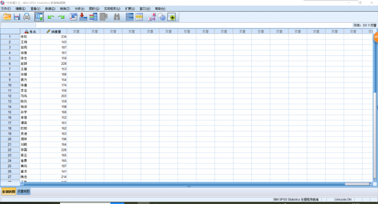The image size is (378, 204).
Task: Open the 实用程序(U) menu
Action: (x=112, y=9)
